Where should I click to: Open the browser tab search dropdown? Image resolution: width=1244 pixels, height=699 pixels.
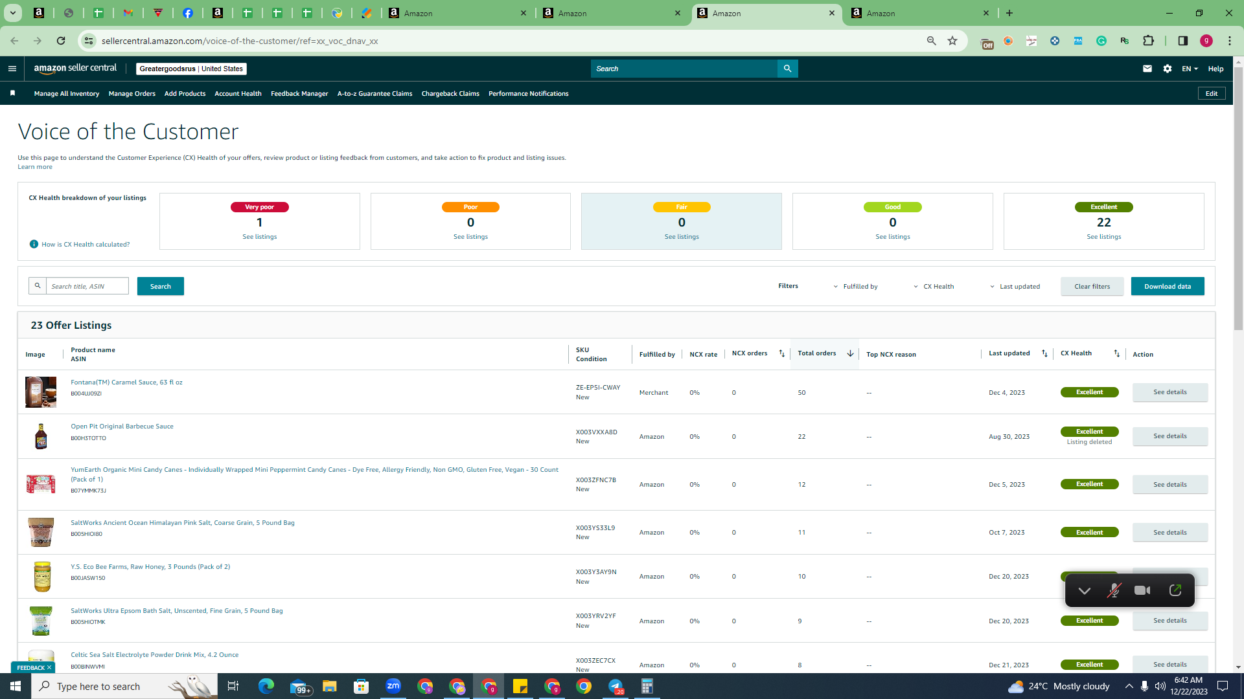pos(12,13)
